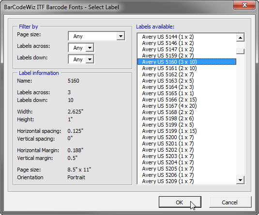Viewport: 259px width, 215px height.
Task: Click the list scroll down arrow
Action: click(240, 180)
